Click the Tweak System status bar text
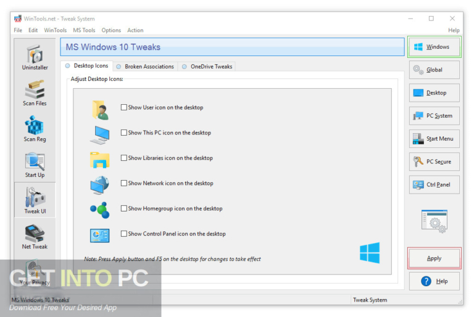Screen dimensions: 474x317 coord(370,300)
